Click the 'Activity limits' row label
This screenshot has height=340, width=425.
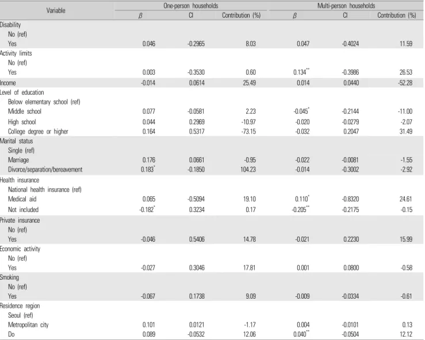pyautogui.click(x=16, y=53)
